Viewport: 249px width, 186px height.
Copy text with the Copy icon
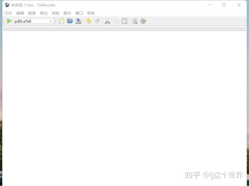(116, 21)
